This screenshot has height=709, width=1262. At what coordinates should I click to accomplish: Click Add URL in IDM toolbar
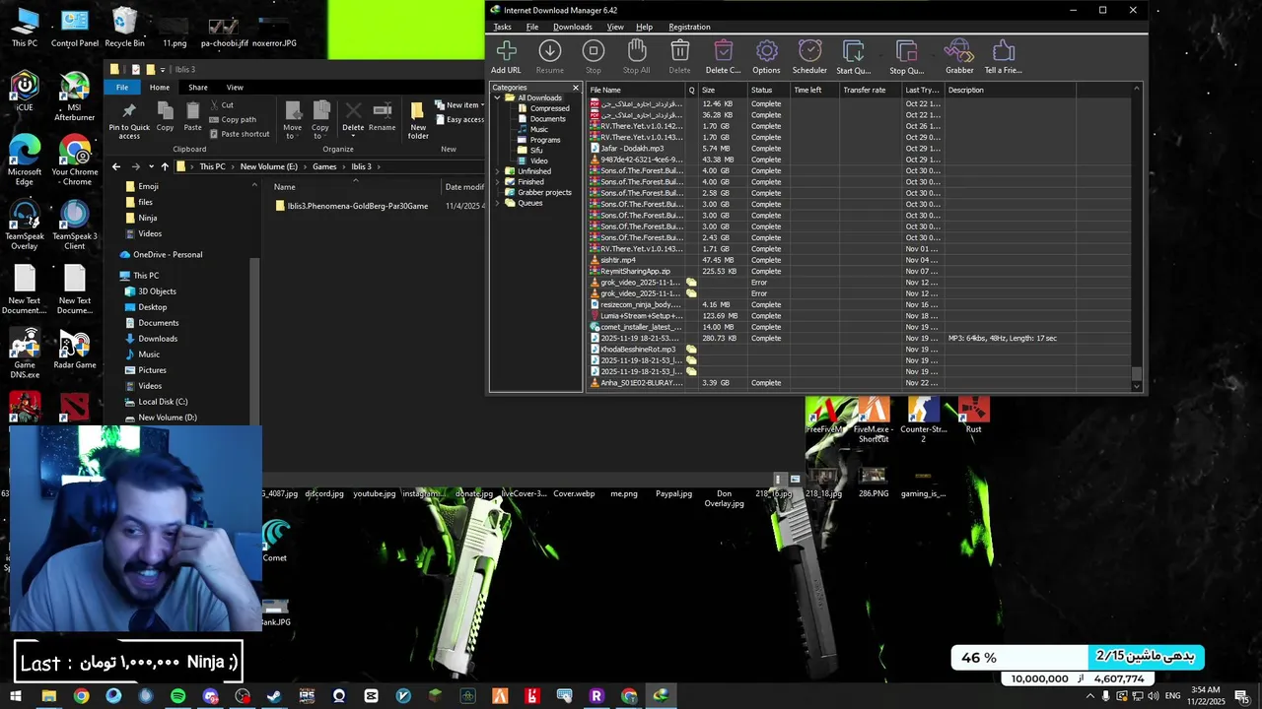pyautogui.click(x=506, y=57)
